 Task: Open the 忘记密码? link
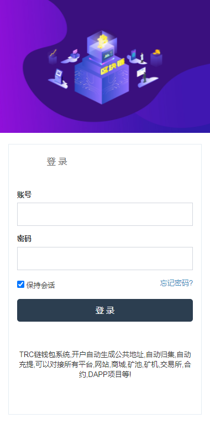pos(176,283)
